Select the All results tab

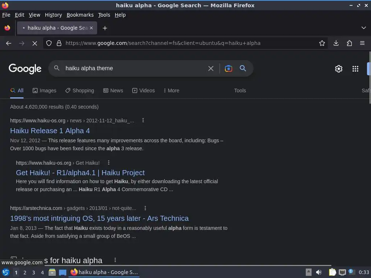17,90
